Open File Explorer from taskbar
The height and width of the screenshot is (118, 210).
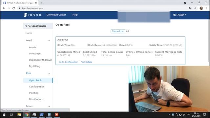click(x=19, y=115)
